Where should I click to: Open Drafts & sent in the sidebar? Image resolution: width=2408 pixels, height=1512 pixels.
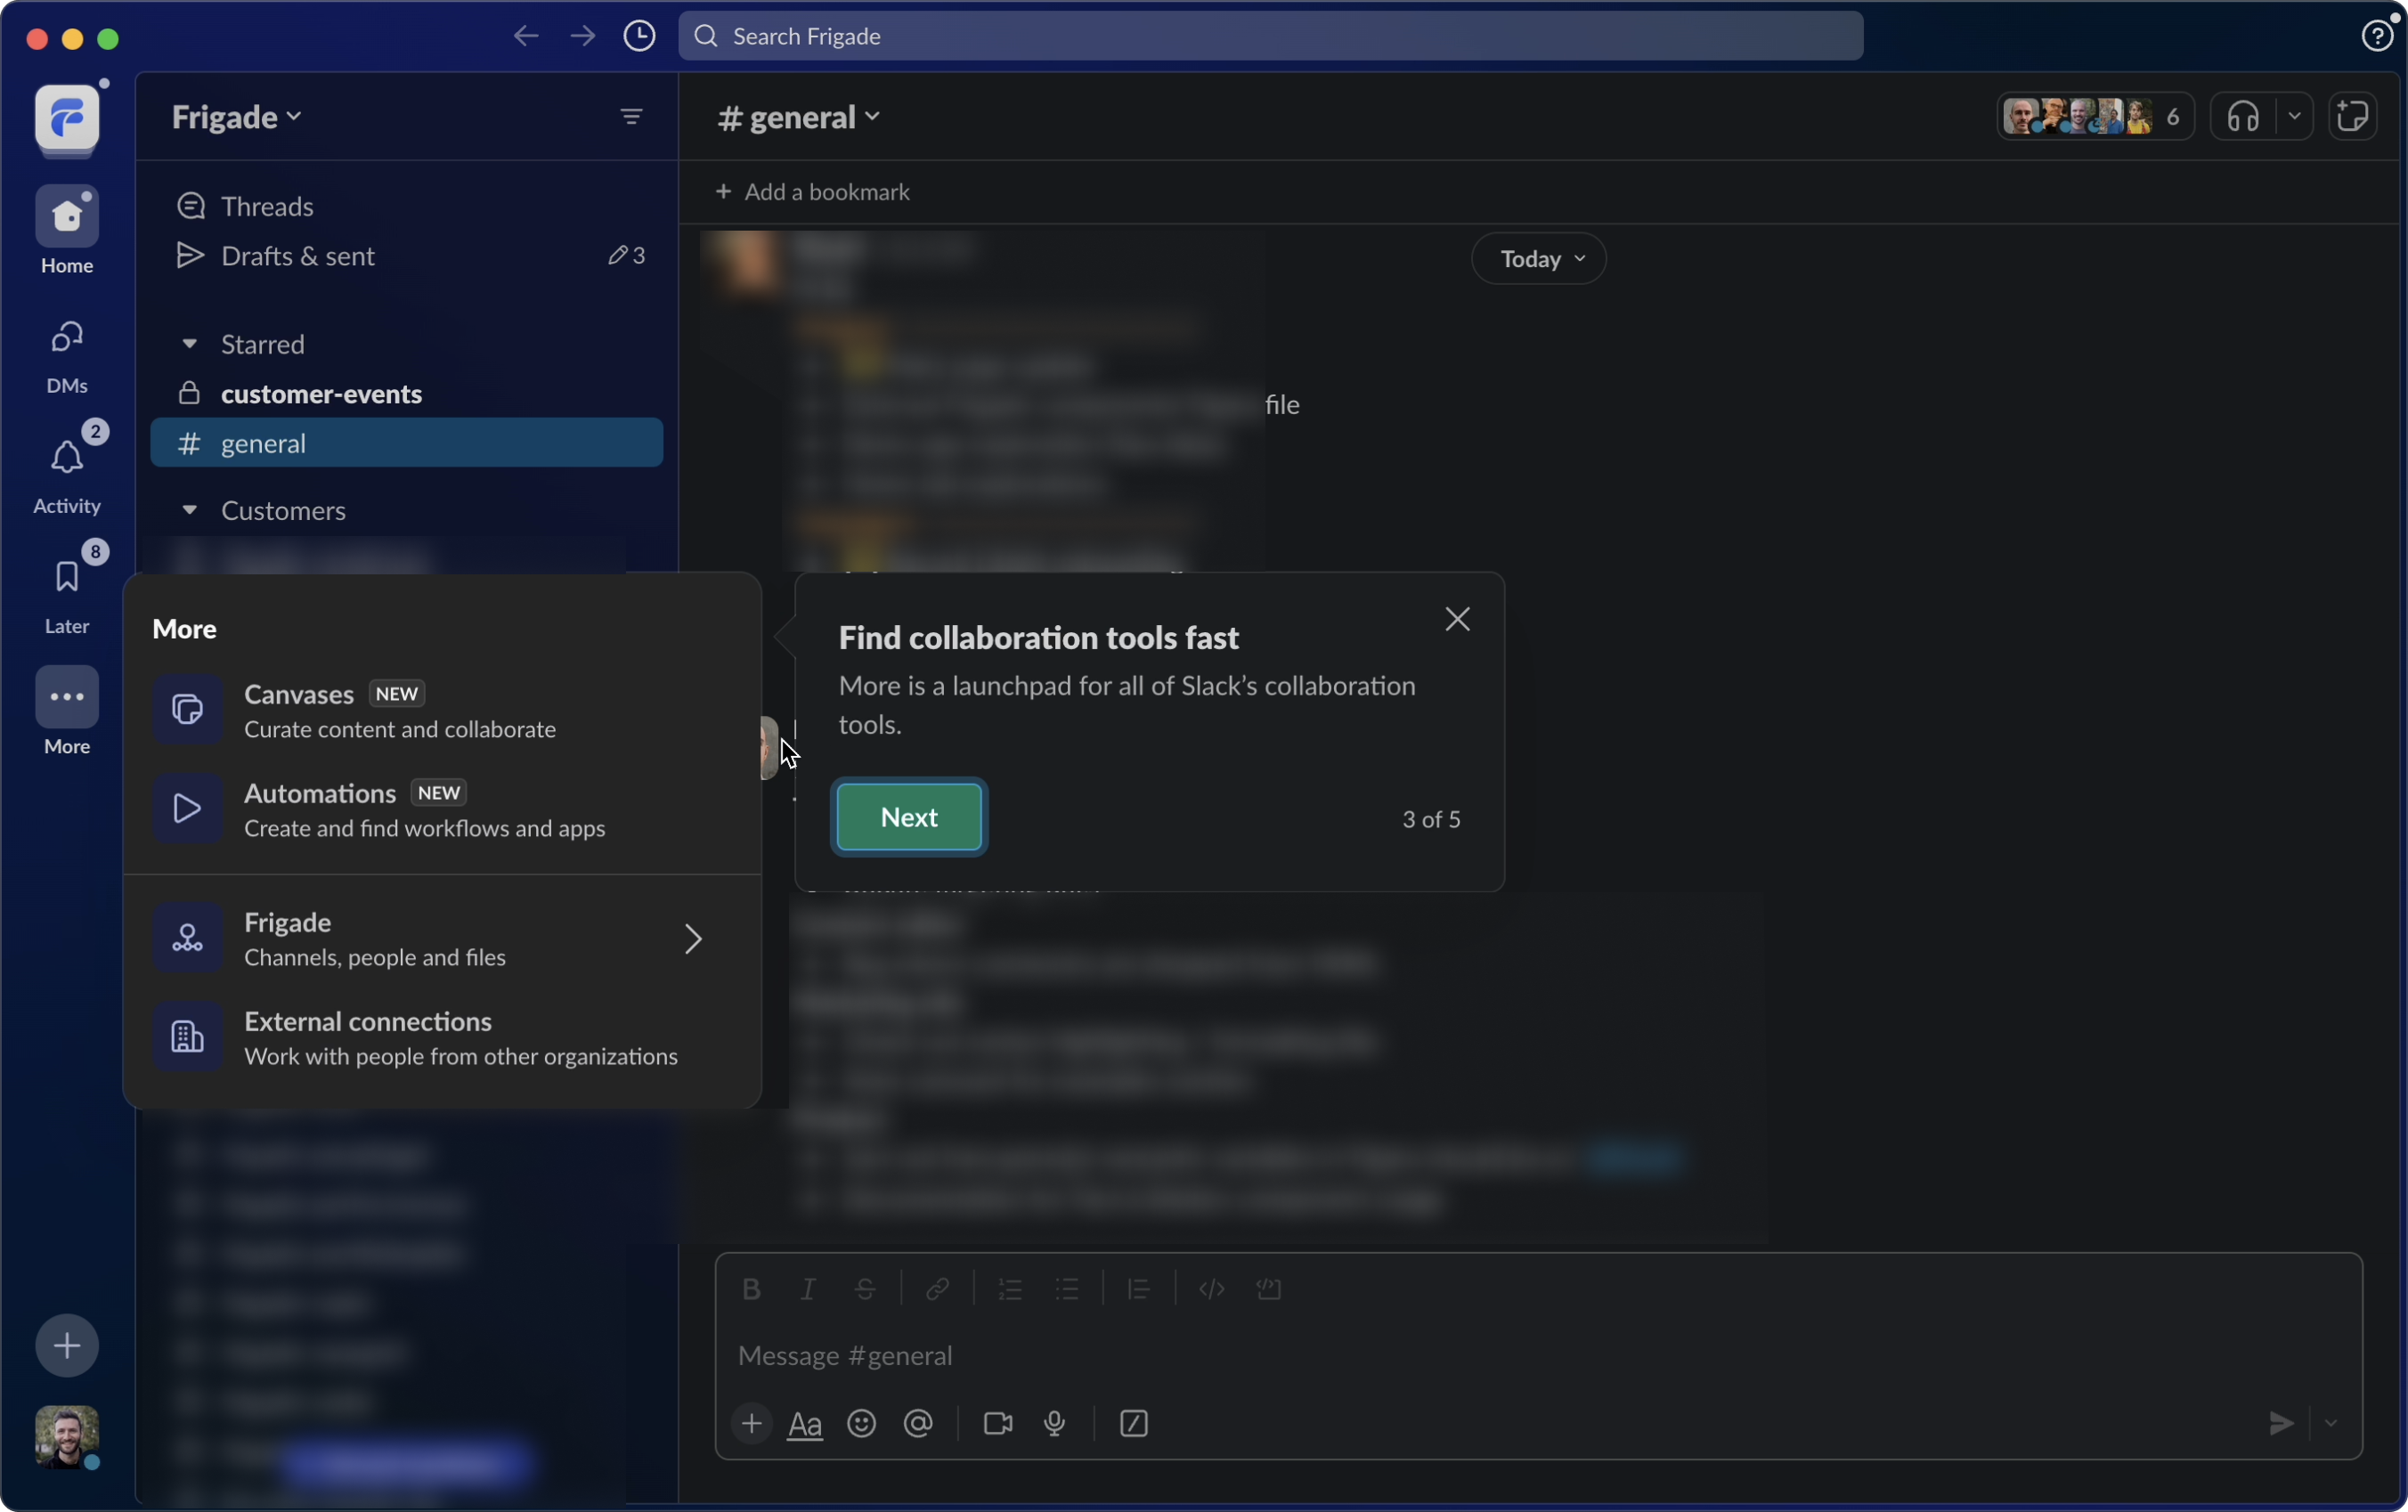407,256
